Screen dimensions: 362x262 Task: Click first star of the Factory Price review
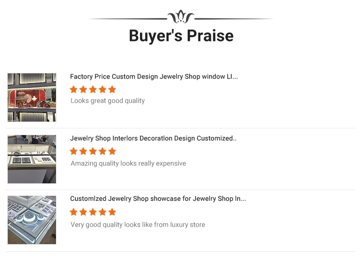[x=74, y=89]
